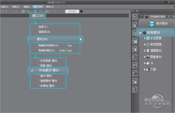This screenshot has height=113, width=175.
Task: Click the 使用教程 button
Action: tap(72, 12)
